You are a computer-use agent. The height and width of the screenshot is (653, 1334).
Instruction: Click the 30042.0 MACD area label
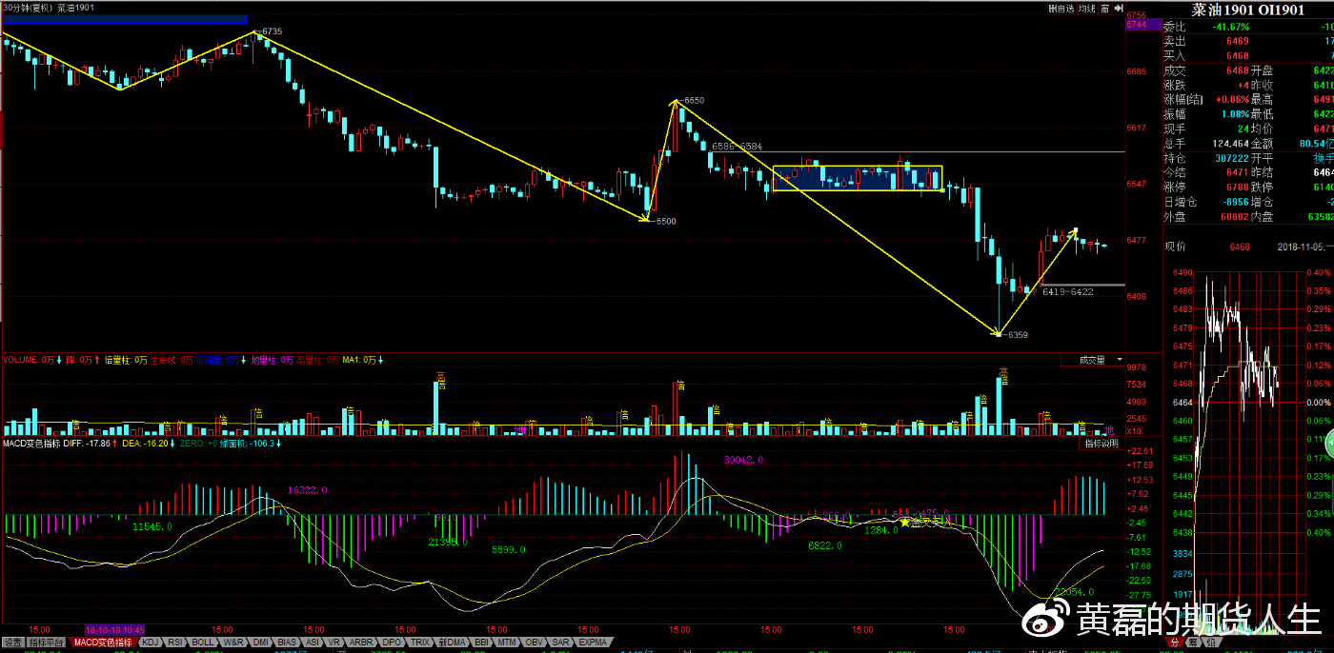[743, 461]
